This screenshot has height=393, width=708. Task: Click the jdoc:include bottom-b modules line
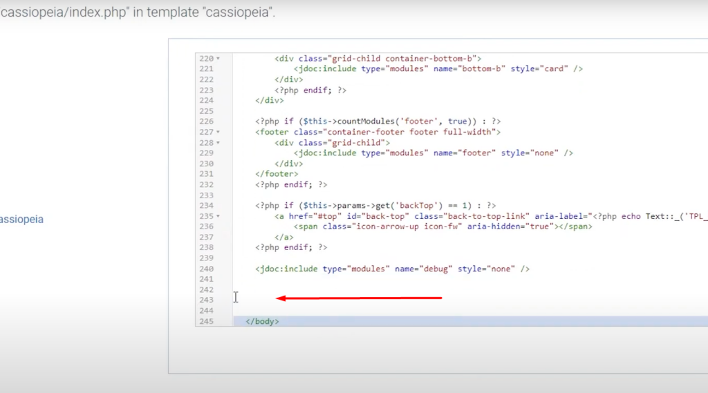pyautogui.click(x=438, y=69)
